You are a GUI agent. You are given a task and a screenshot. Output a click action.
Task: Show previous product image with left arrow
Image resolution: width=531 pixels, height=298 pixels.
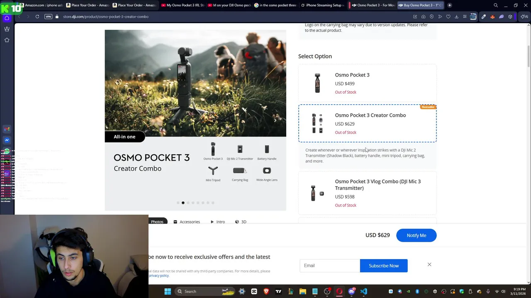click(x=116, y=120)
